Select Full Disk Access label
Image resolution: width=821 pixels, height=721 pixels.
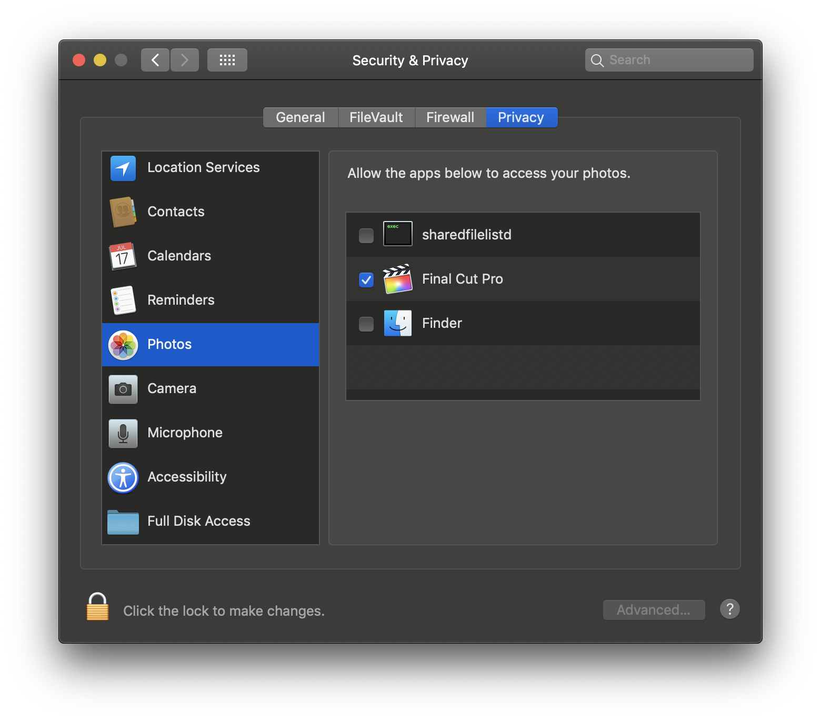click(x=199, y=521)
